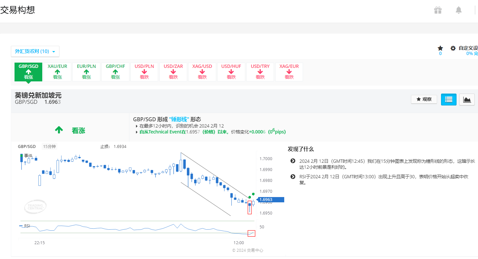Click the 1.6963 price marker on chart

[271, 199]
